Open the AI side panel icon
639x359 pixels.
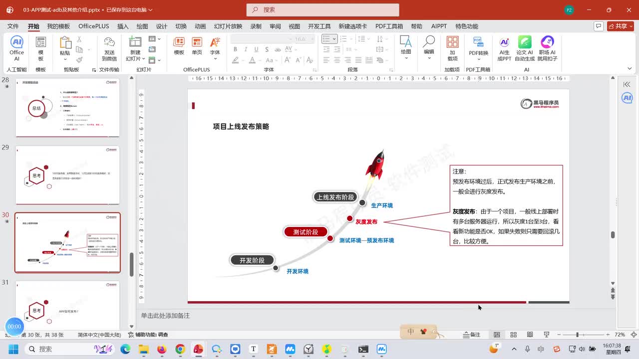click(627, 98)
